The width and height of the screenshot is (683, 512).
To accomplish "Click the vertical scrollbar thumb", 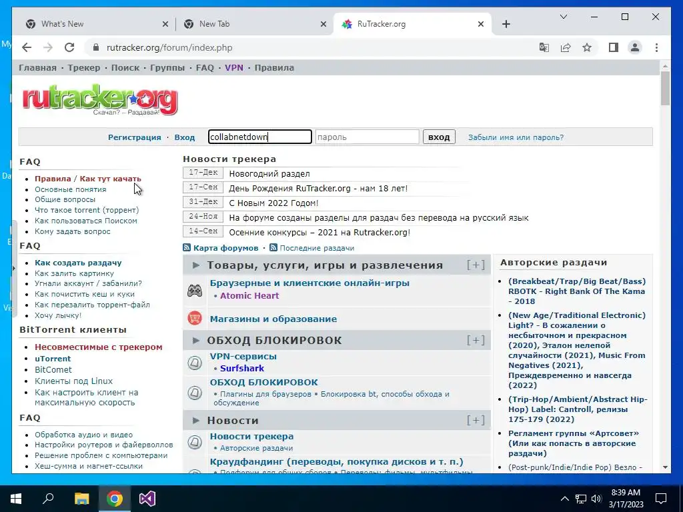I will click(665, 89).
